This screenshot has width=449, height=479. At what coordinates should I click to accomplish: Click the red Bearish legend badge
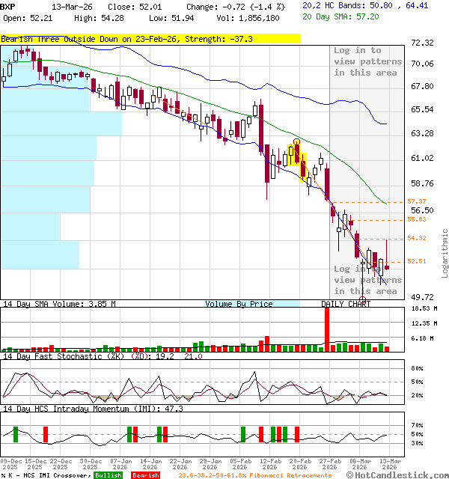tap(145, 475)
